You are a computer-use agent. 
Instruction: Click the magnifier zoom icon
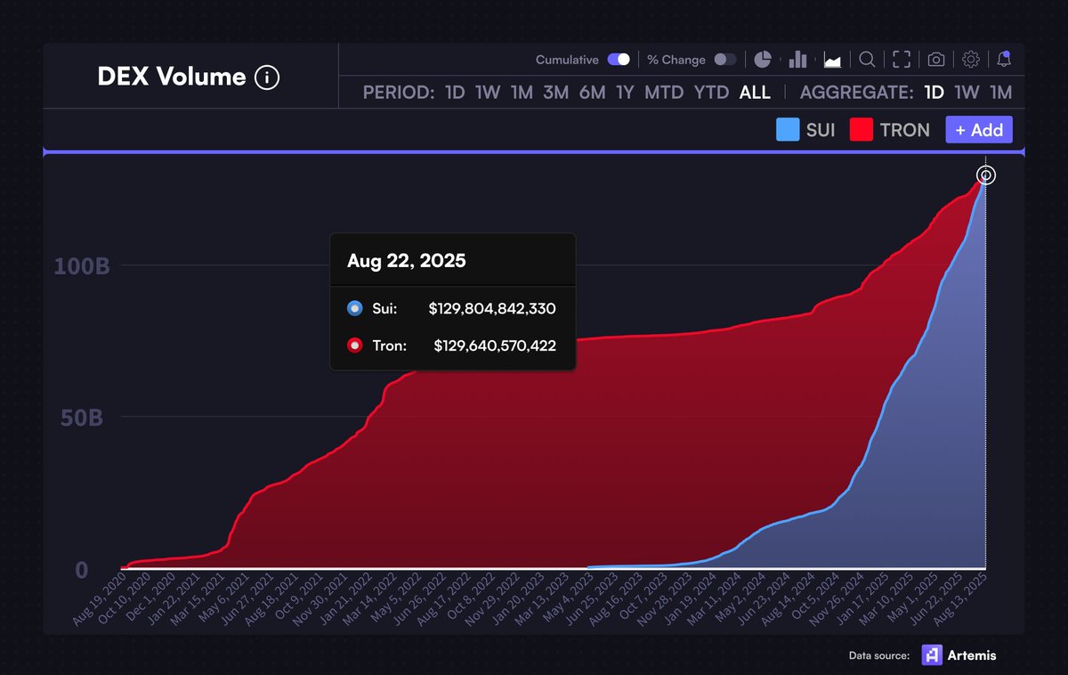point(867,60)
